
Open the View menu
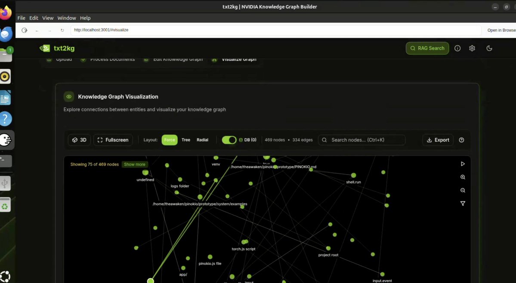(x=48, y=18)
